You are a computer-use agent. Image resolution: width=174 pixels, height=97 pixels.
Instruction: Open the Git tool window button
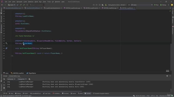click(x=5, y=93)
